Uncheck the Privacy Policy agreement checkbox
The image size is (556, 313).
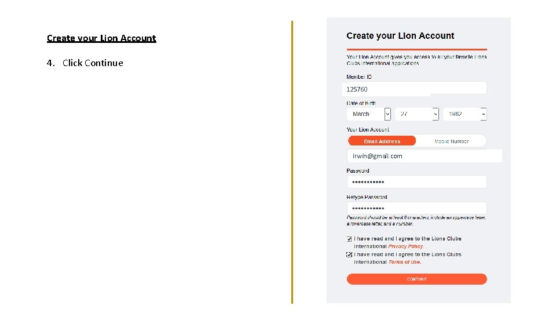coord(349,239)
